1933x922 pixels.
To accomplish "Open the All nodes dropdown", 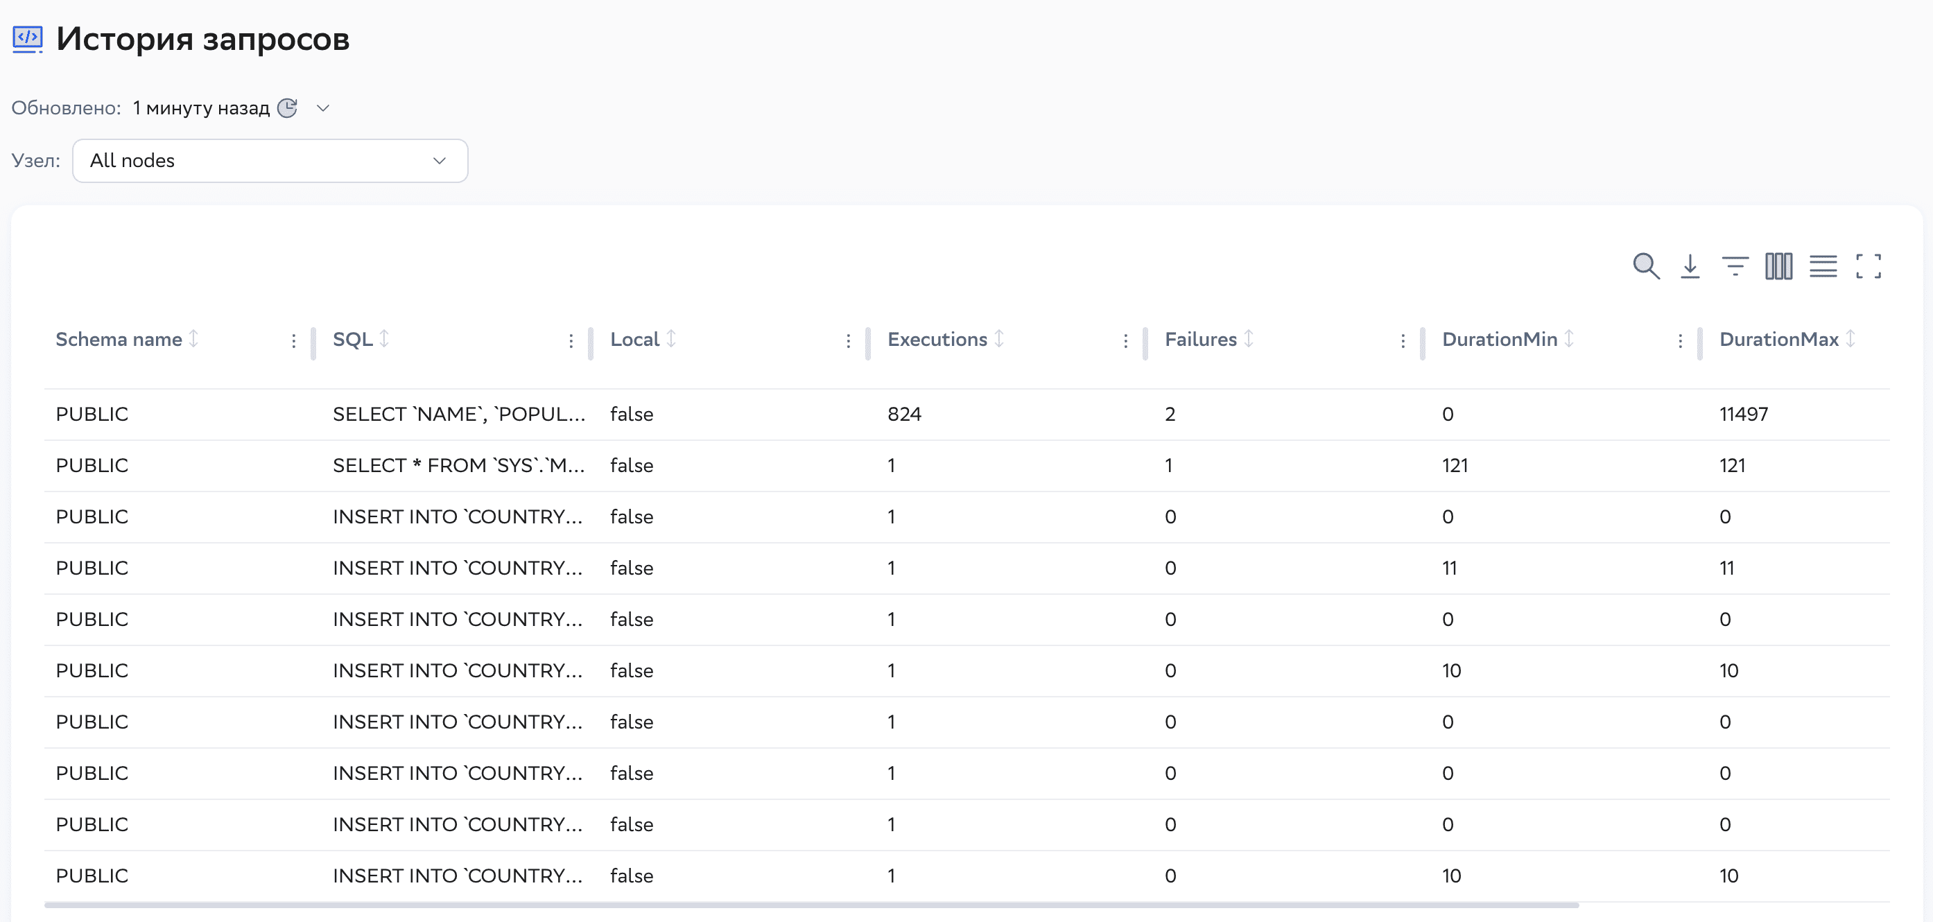I will tap(270, 161).
